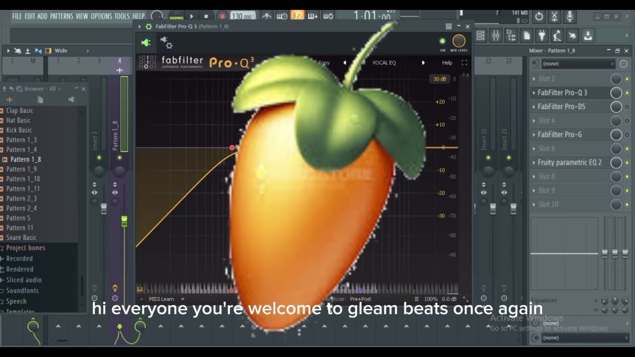Toggle FabFilter Pro-Q 3 slot enable LED
Viewport: 635px width, 357px height.
pyautogui.click(x=627, y=93)
